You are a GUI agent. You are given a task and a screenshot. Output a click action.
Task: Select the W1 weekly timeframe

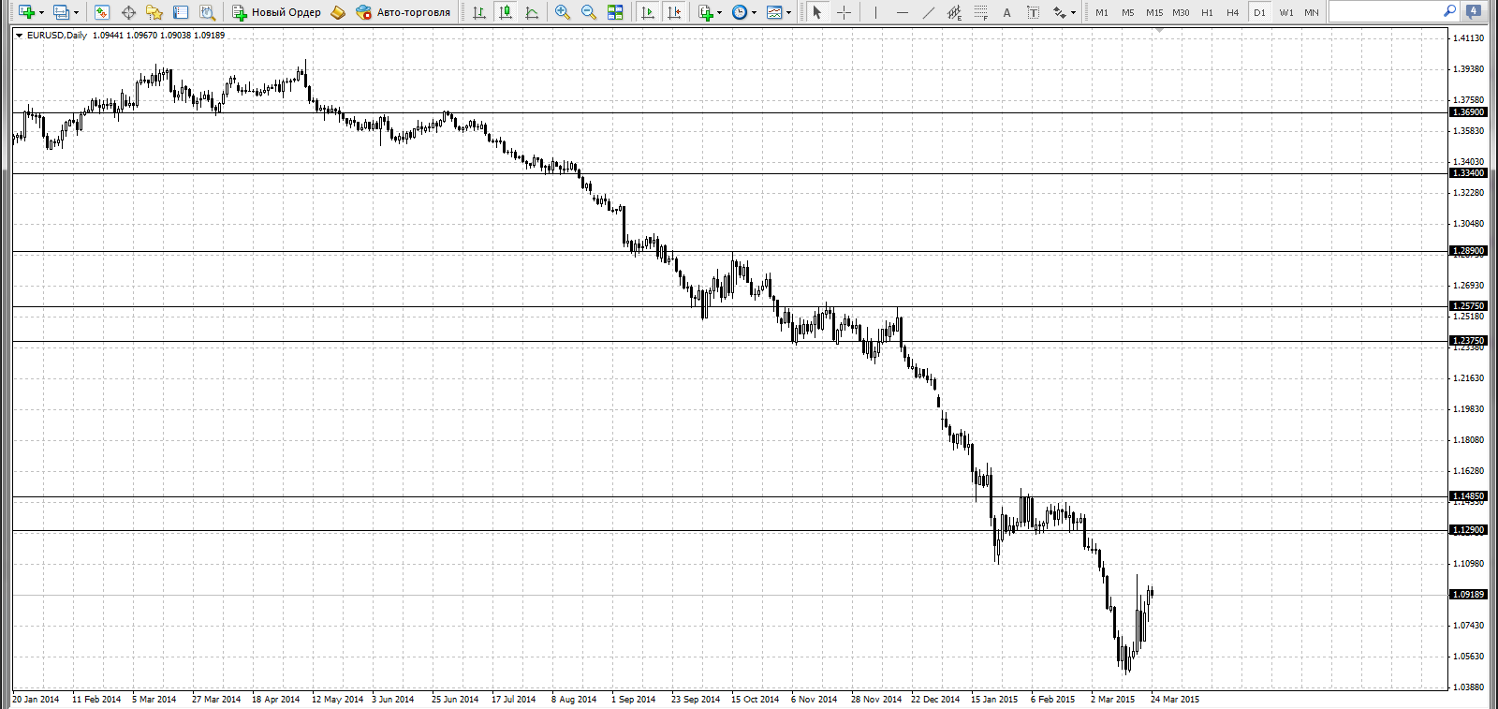click(x=1286, y=12)
